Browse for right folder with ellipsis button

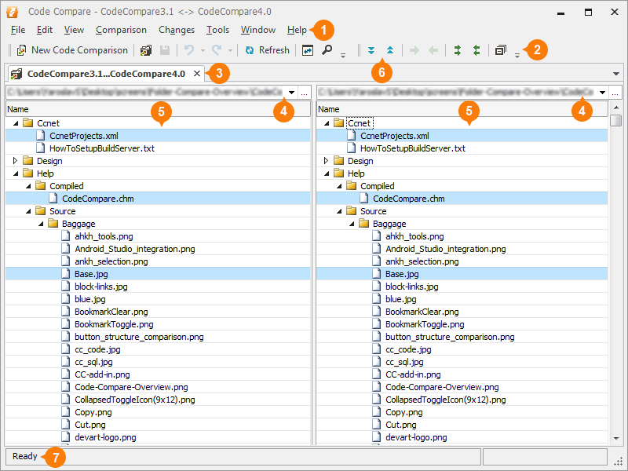click(x=615, y=93)
